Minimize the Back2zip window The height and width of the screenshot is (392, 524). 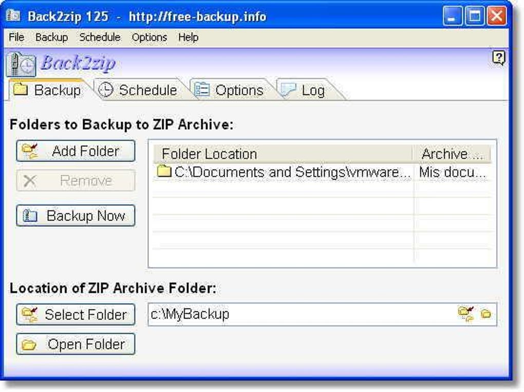tap(452, 16)
